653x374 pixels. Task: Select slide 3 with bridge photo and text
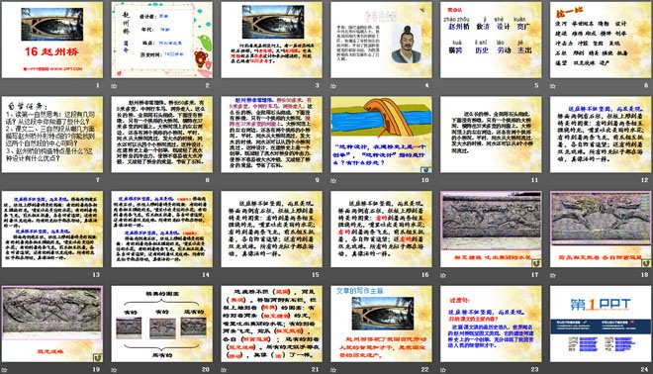click(x=271, y=40)
